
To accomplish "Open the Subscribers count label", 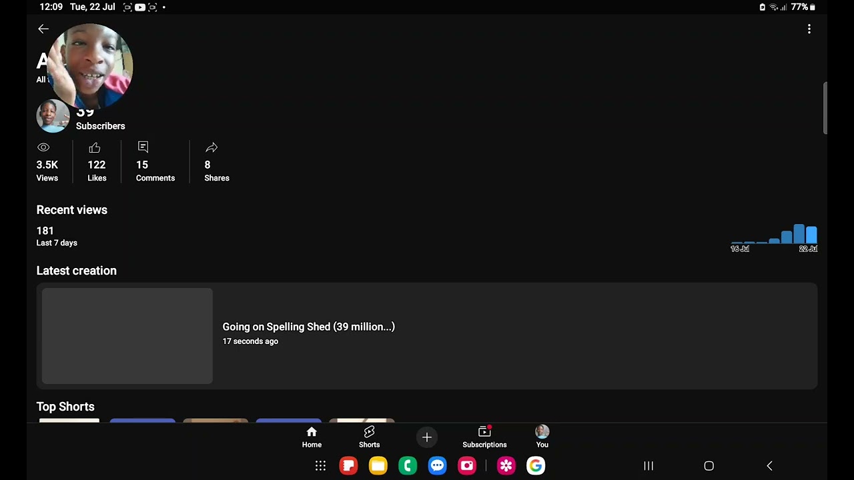I will (100, 126).
